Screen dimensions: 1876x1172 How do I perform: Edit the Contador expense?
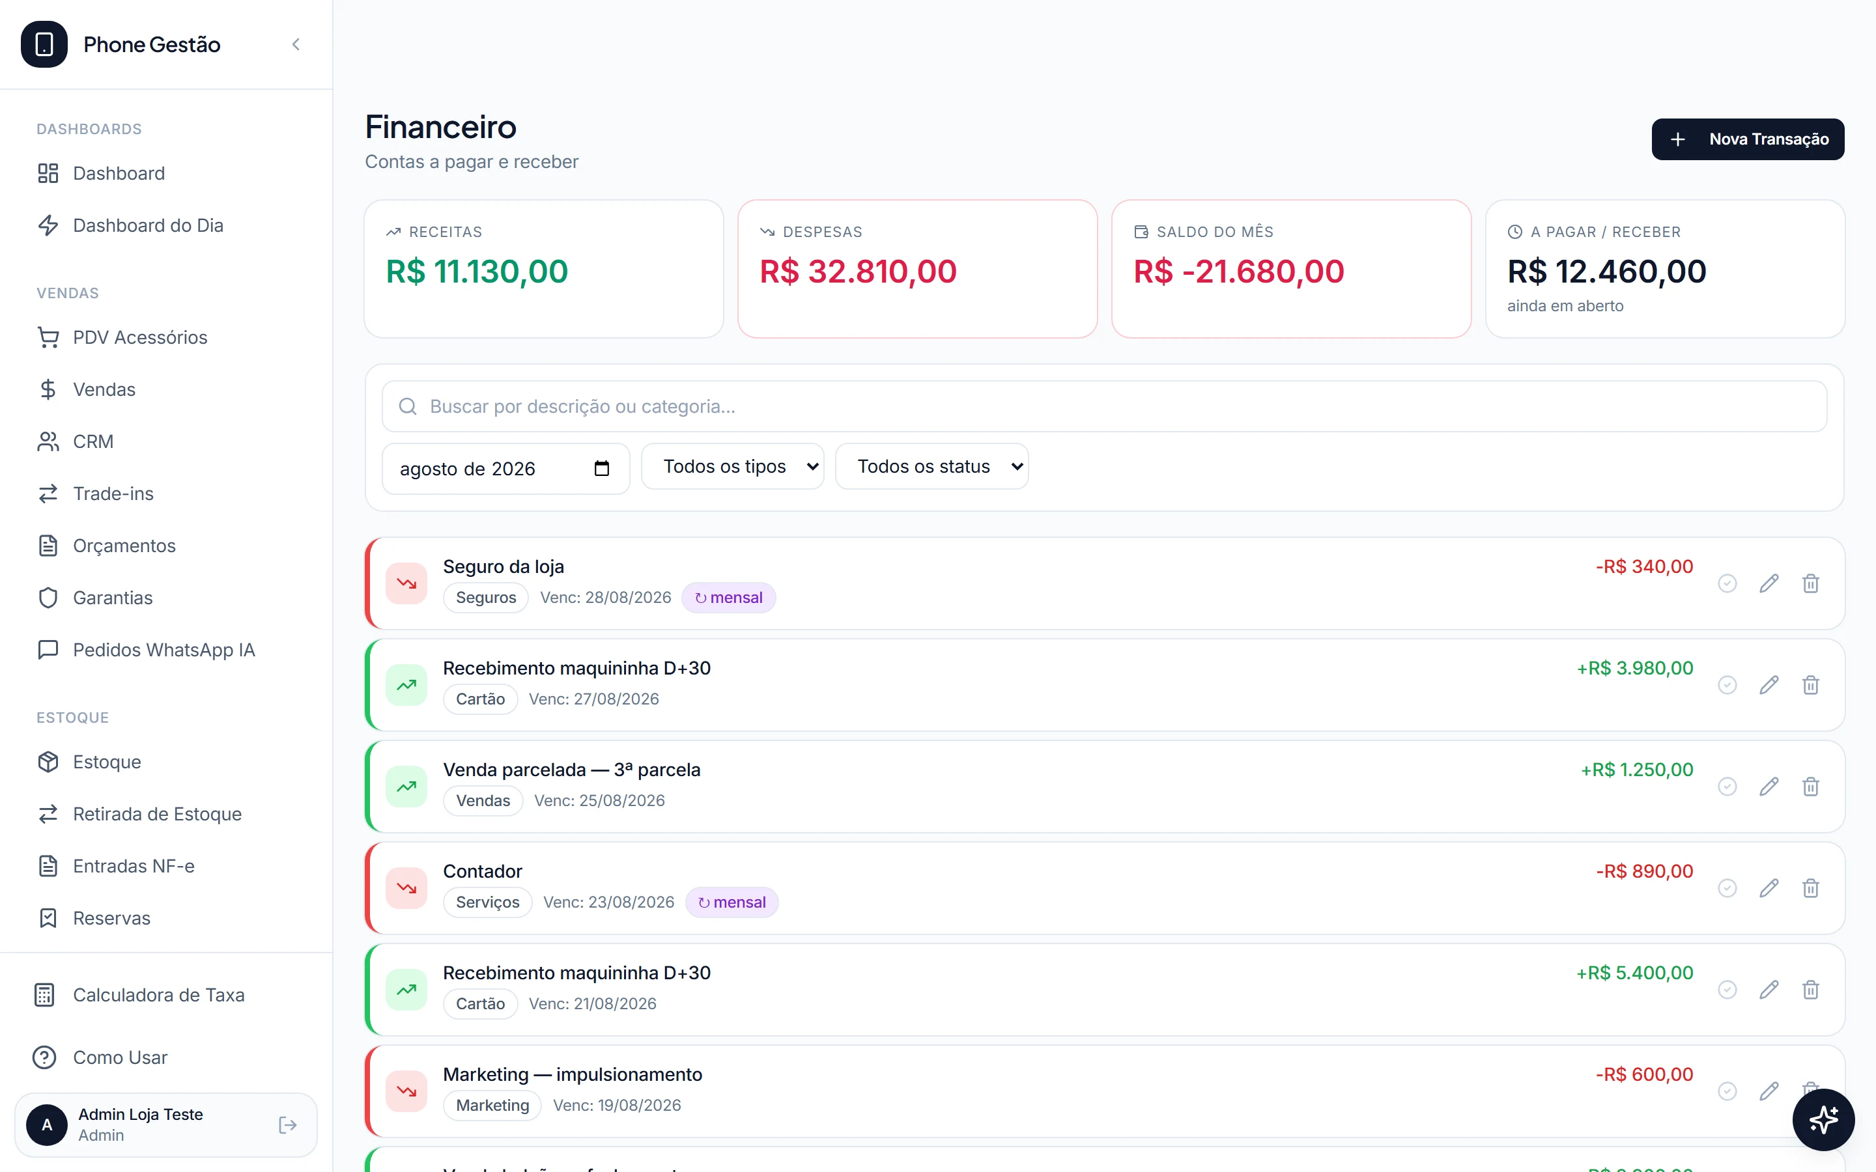(1769, 888)
